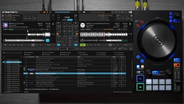This screenshot has width=184, height=104.
Task: Toggle MASTER on Deck A
Action: click(x=11, y=29)
